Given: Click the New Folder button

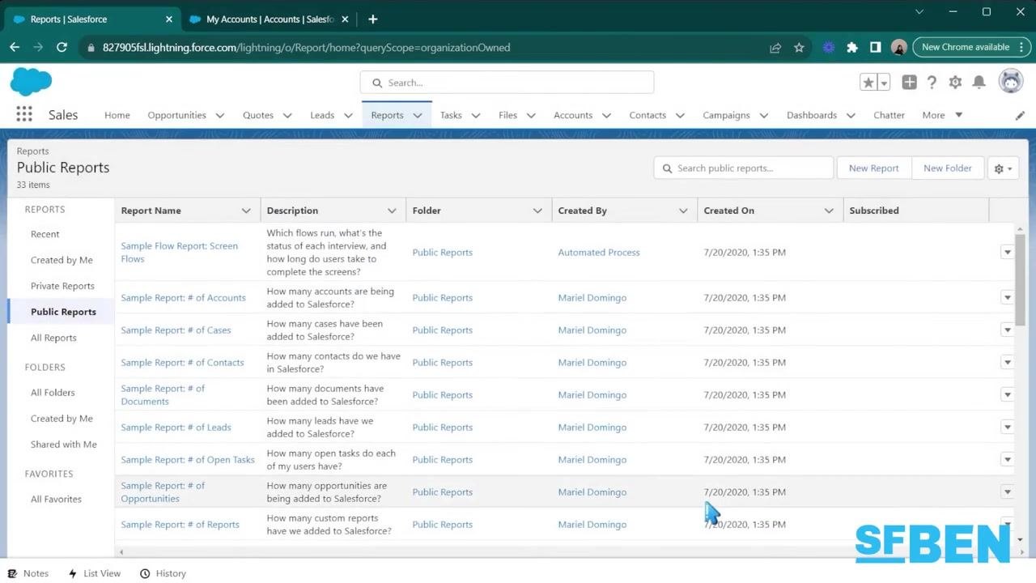Looking at the screenshot, I should coord(947,168).
